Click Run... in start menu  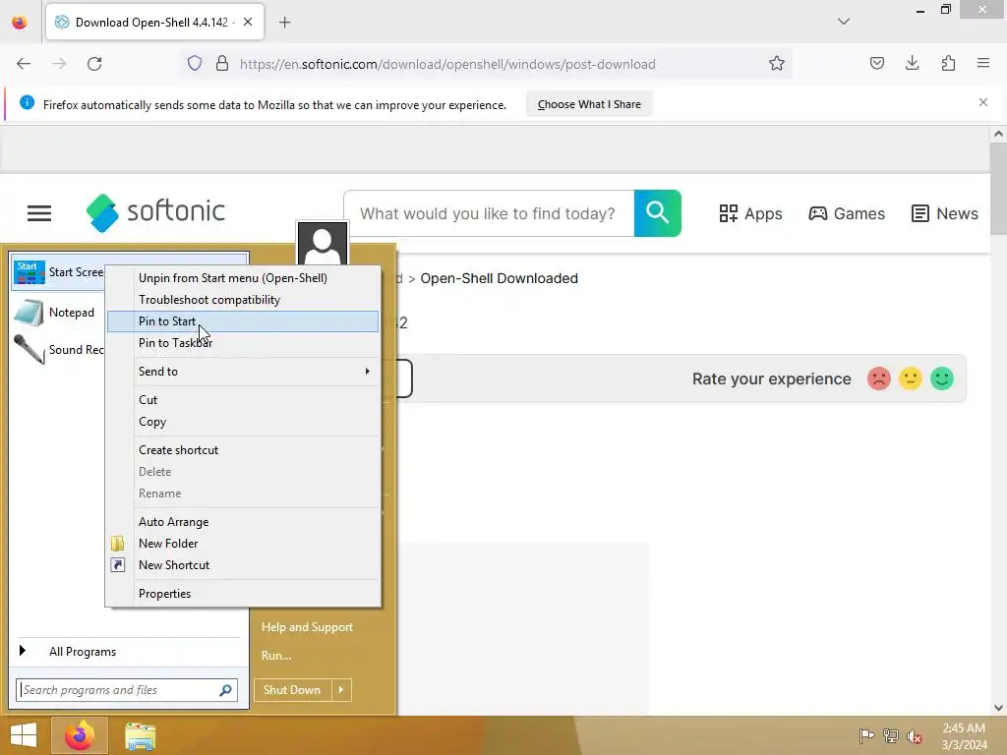(276, 656)
